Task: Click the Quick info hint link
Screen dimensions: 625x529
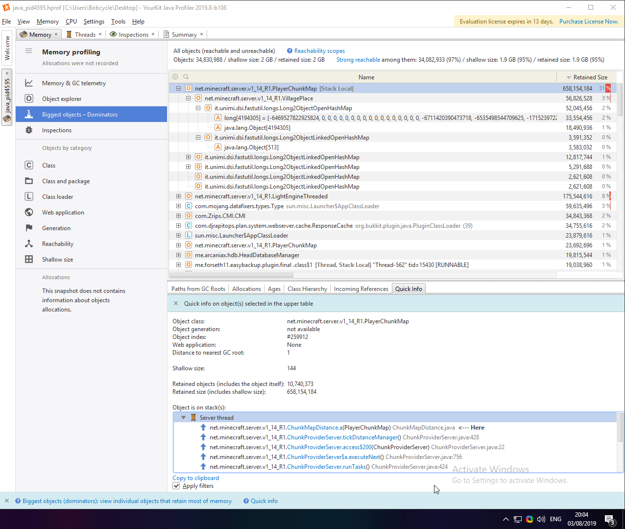Action: tap(264, 501)
